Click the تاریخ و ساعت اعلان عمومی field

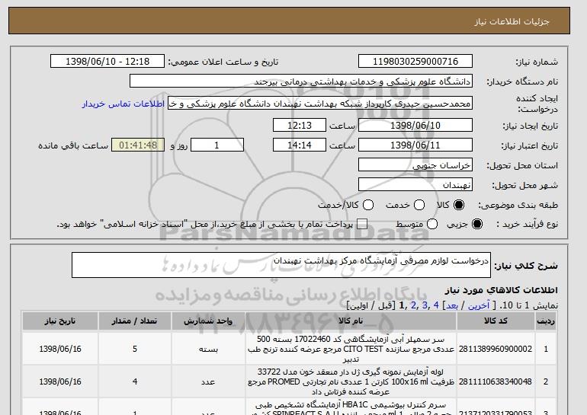(107, 62)
